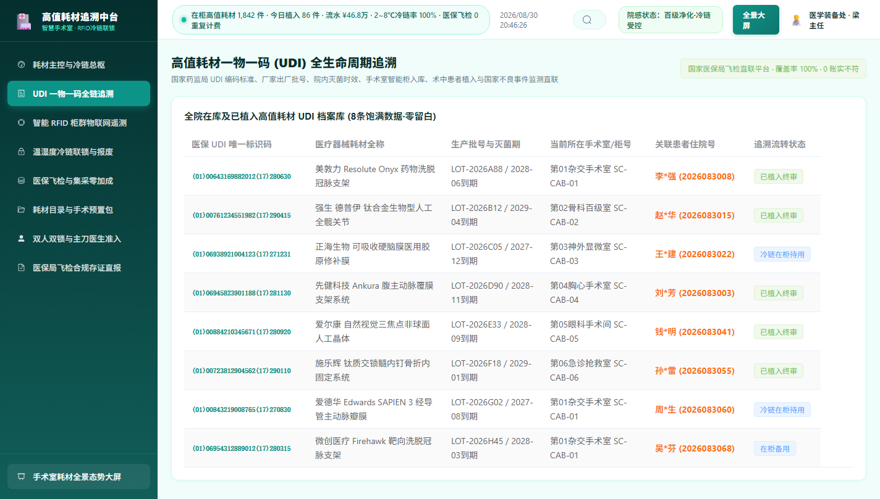The height and width of the screenshot is (499, 880).
Task: Click 美敦力 Resolute Onyx 药物洗脱冠脉支架 name
Action: (375, 176)
